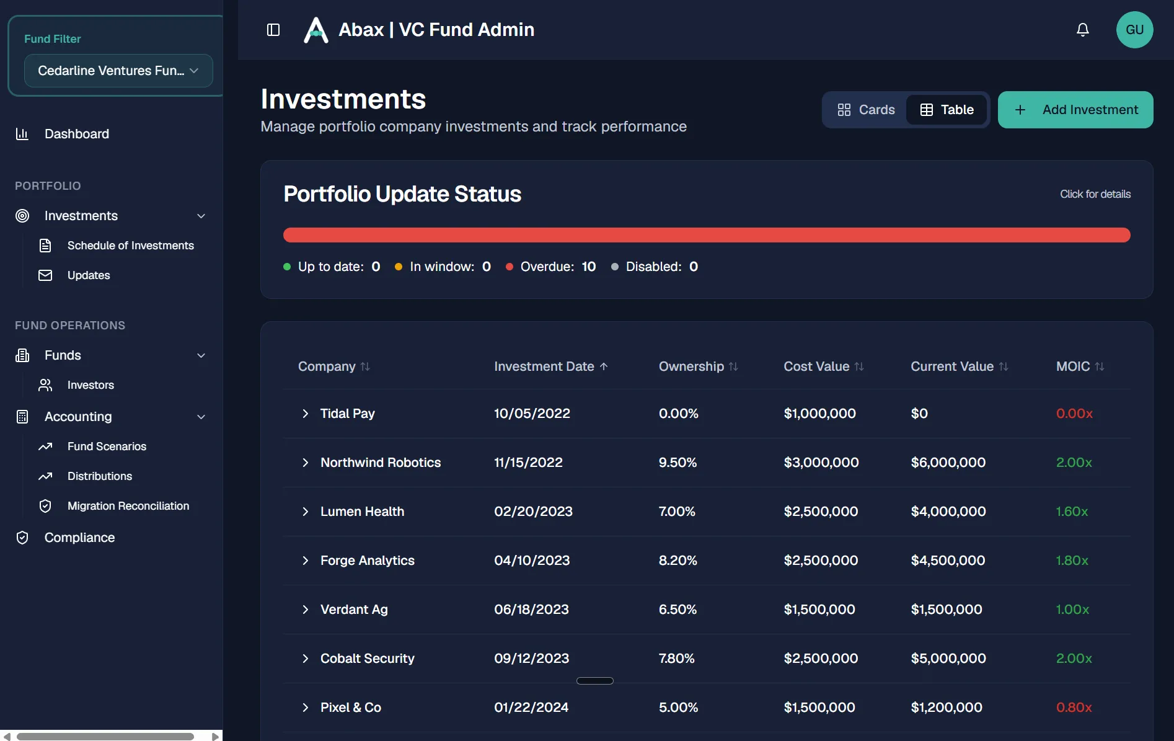Expand the Tidal Pay row

pyautogui.click(x=305, y=414)
